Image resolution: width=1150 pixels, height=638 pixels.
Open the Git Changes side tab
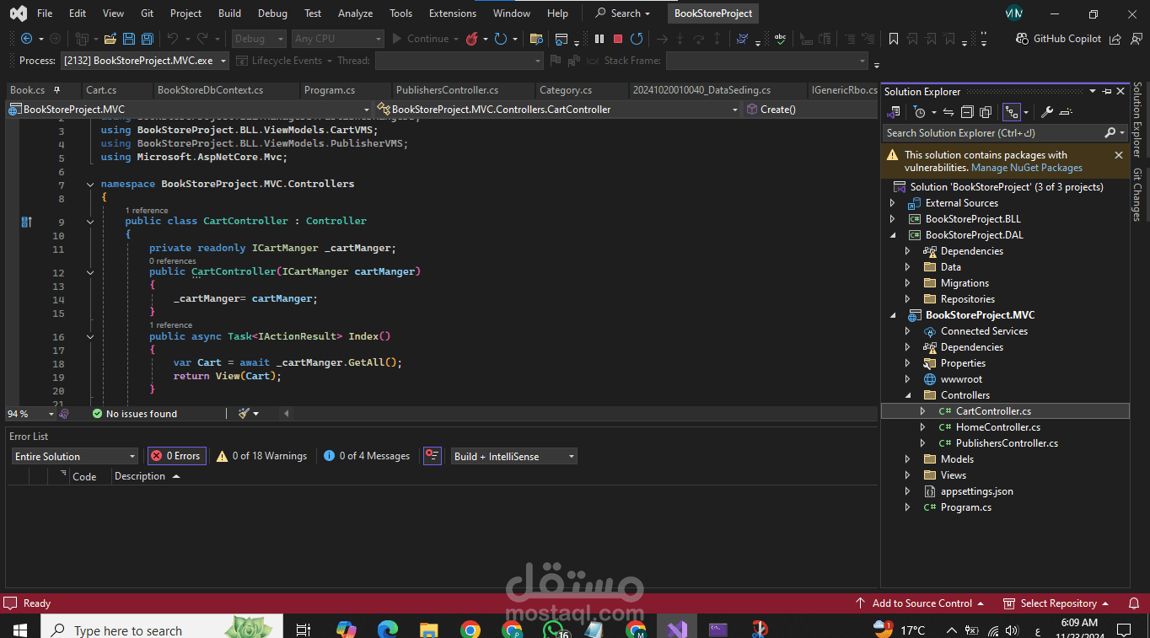coord(1138,195)
